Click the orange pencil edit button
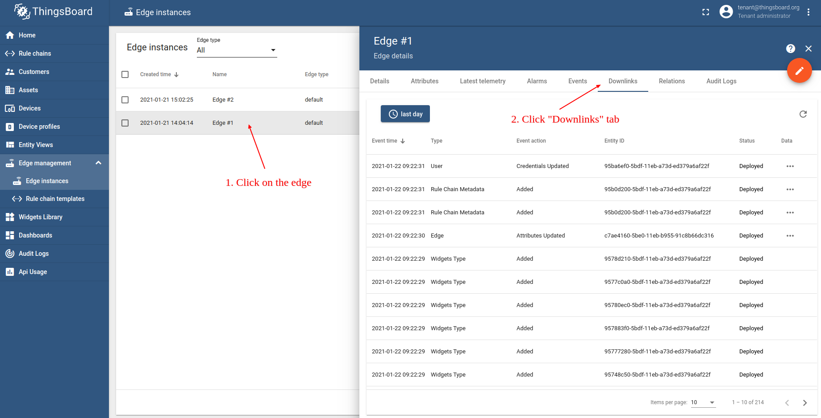Image resolution: width=821 pixels, height=418 pixels. (799, 70)
